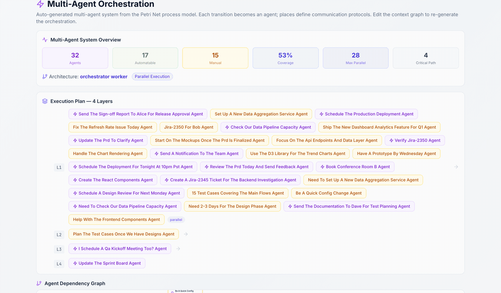Screen dimensions: 501x293
Task: Click the branch icon beside Agent Dependency Graph
Action: (39, 283)
